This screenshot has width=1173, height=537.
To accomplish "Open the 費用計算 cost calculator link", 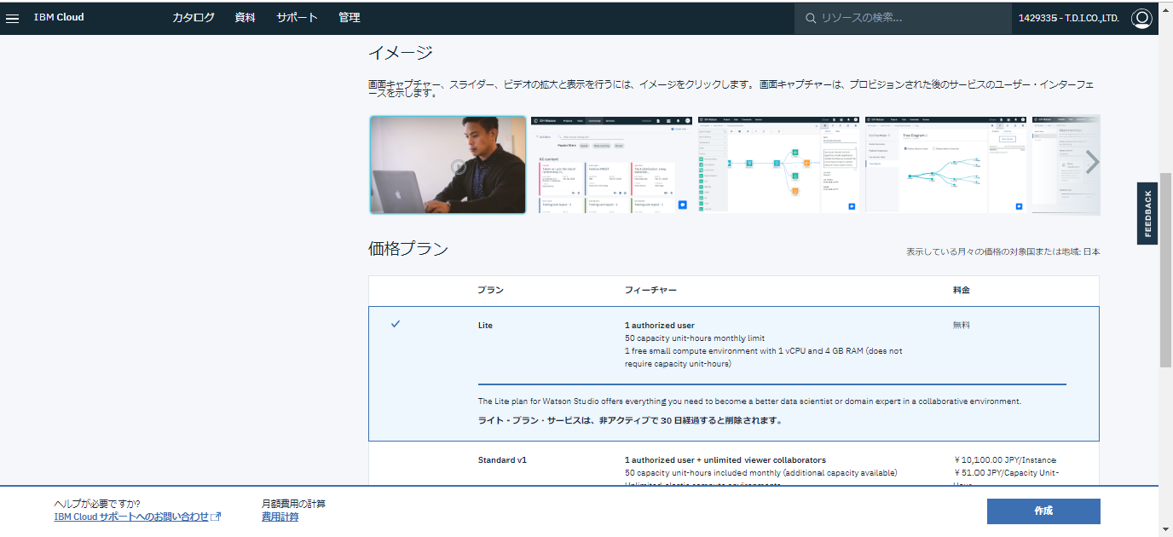I will pyautogui.click(x=280, y=517).
